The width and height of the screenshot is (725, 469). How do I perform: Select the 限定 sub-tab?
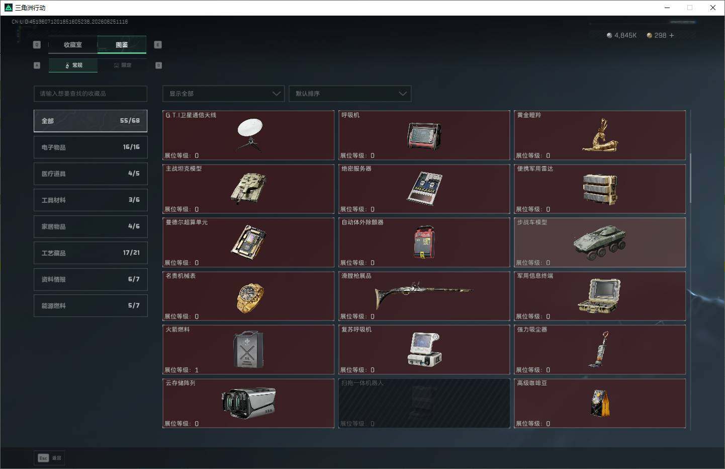point(122,65)
